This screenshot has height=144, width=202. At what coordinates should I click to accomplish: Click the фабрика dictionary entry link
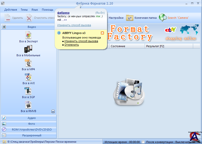63,13
